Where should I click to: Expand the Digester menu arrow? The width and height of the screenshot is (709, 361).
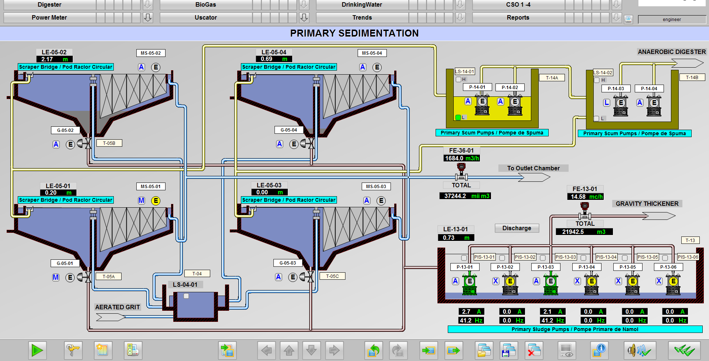pos(147,5)
